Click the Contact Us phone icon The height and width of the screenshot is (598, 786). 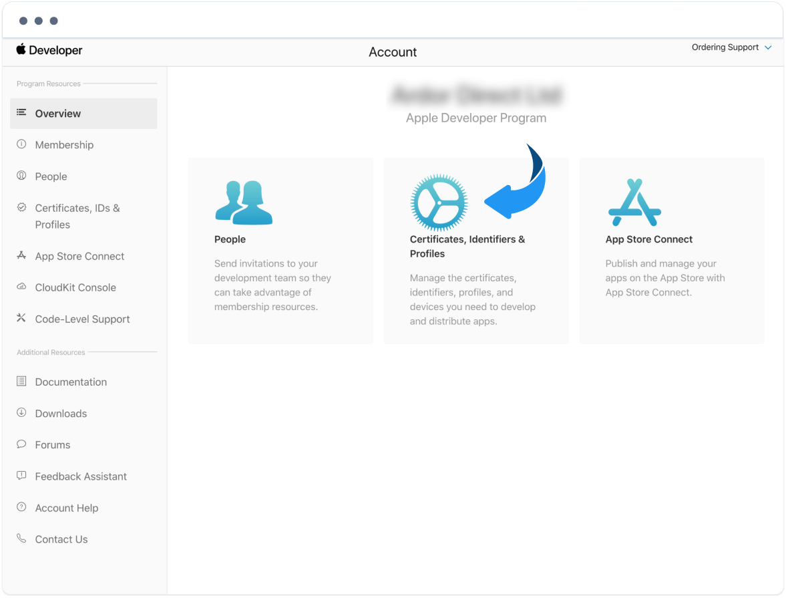click(x=21, y=539)
